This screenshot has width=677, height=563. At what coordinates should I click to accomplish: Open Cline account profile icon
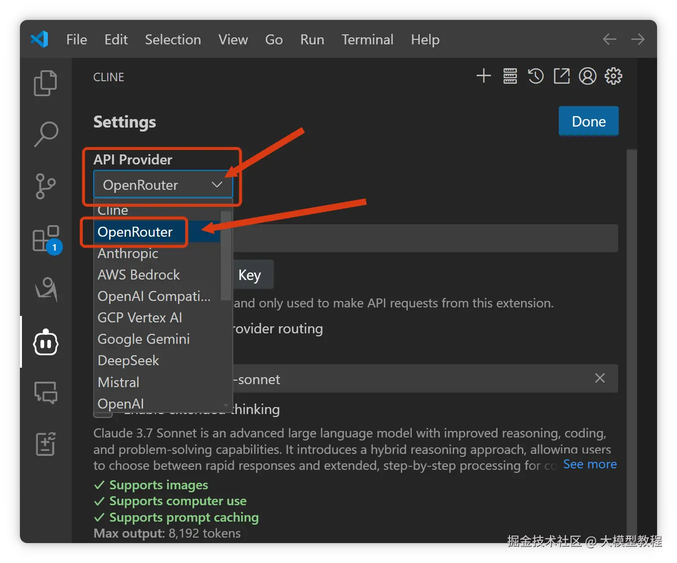[x=587, y=76]
